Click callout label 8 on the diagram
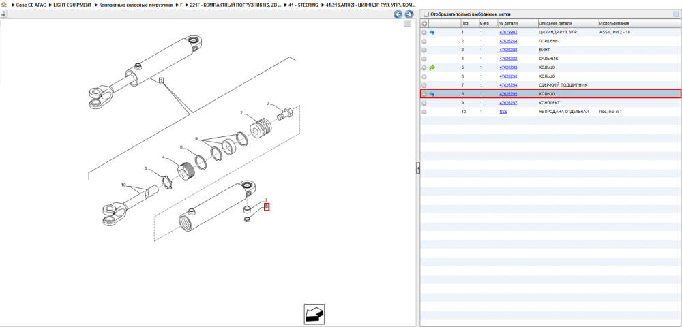This screenshot has height=327, width=682. click(x=267, y=207)
